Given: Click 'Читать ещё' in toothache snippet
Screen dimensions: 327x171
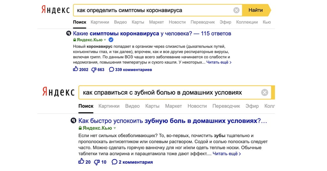Looking at the screenshot, I should tap(227, 154).
